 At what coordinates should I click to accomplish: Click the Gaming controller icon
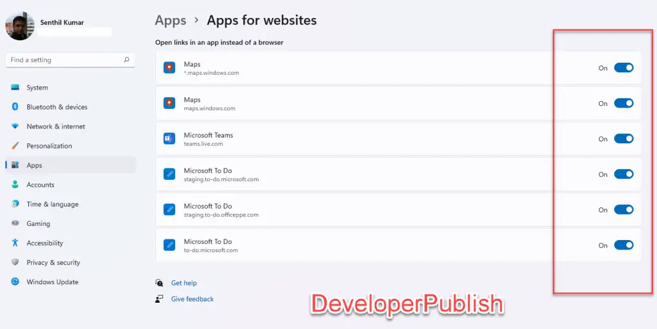15,223
